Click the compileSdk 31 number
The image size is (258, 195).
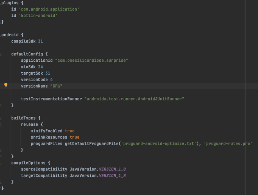click(x=40, y=41)
